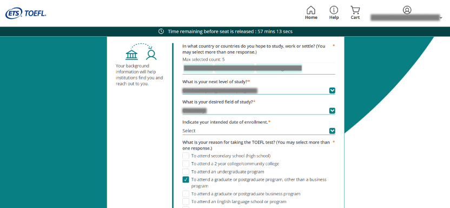The image size is (450, 208).
Task: Check 'To attend a graduate or postgraduate business program'
Action: tap(186, 194)
